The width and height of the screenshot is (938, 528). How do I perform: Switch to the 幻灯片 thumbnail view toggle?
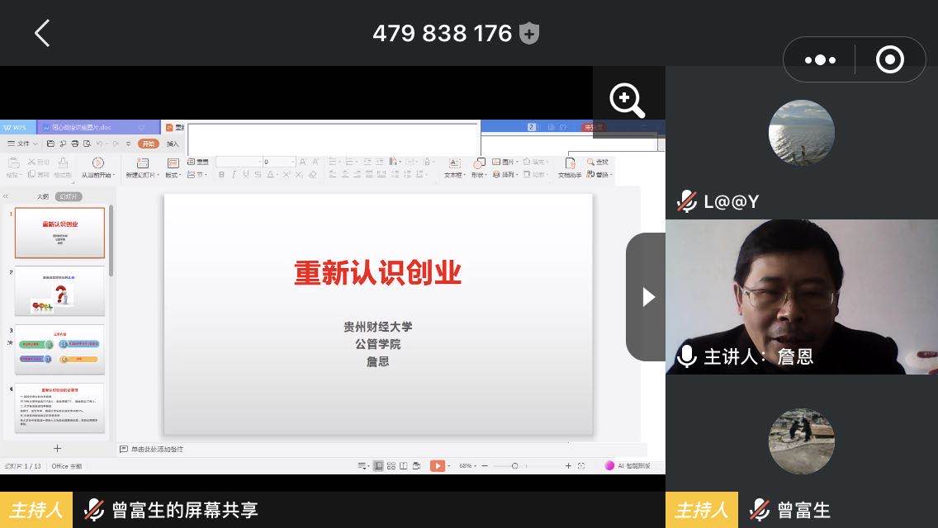click(x=69, y=196)
